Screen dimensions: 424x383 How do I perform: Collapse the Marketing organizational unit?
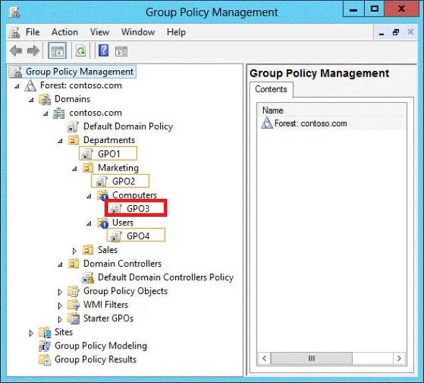(74, 169)
